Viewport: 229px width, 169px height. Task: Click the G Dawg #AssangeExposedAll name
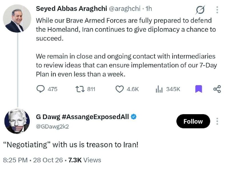tap(82, 117)
